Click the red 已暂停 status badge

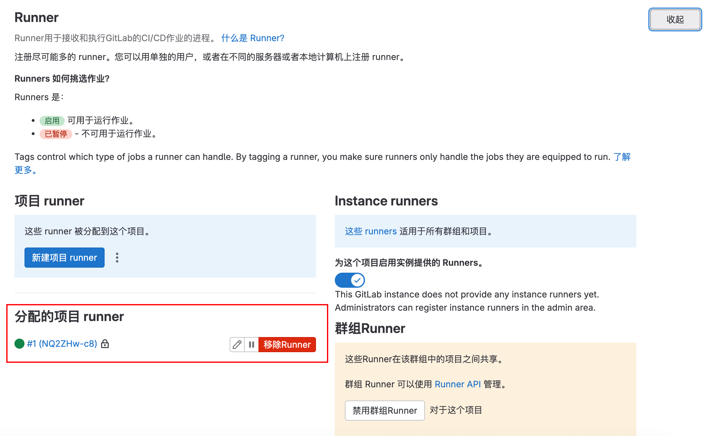coord(56,134)
